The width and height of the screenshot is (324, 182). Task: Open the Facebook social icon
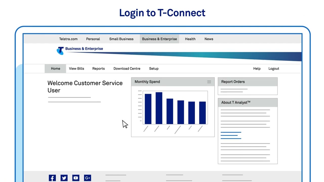pos(52,178)
